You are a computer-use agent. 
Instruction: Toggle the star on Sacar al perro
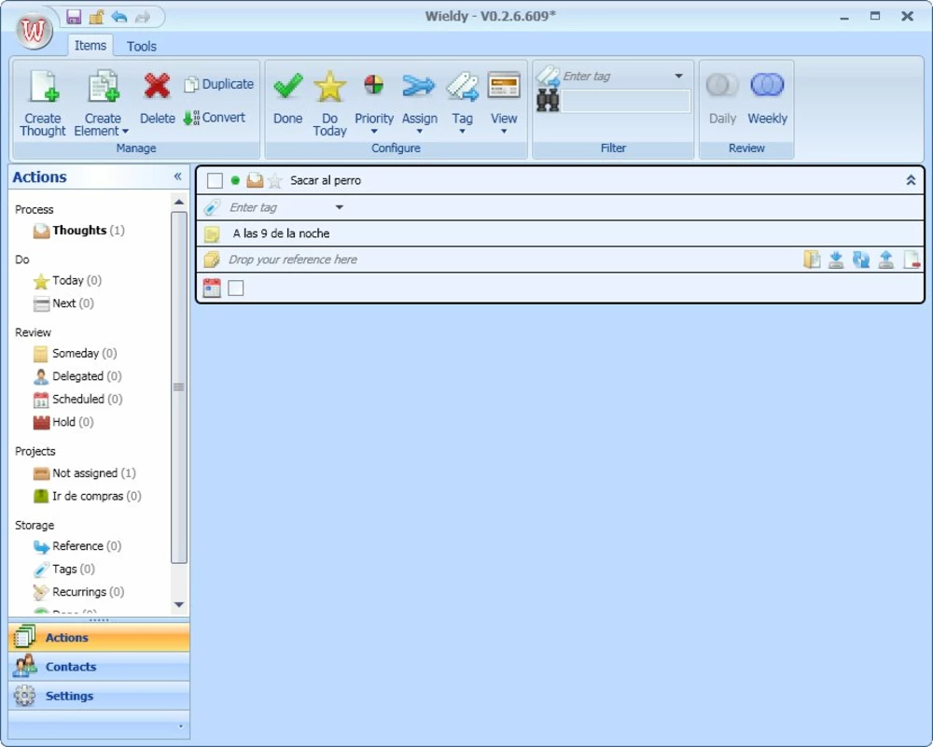coord(274,180)
